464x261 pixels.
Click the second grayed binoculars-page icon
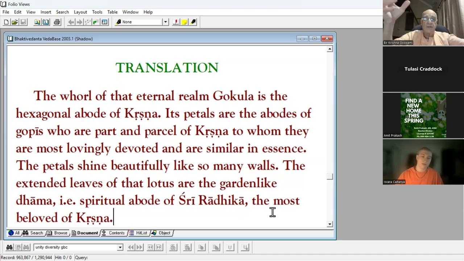187,248
